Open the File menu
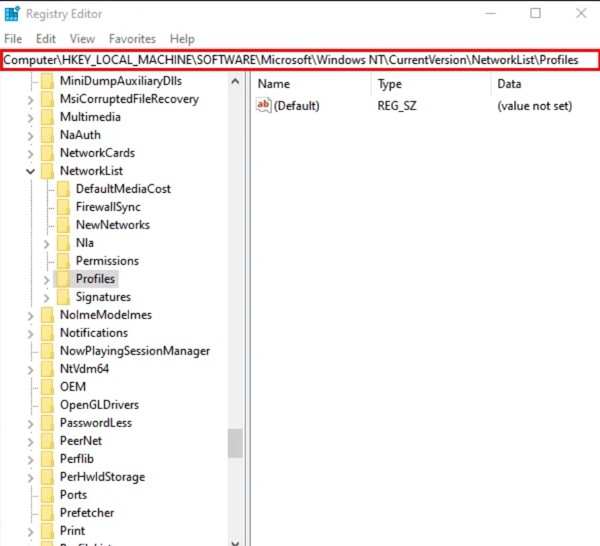Screen dimensions: 600x546 click(x=13, y=39)
